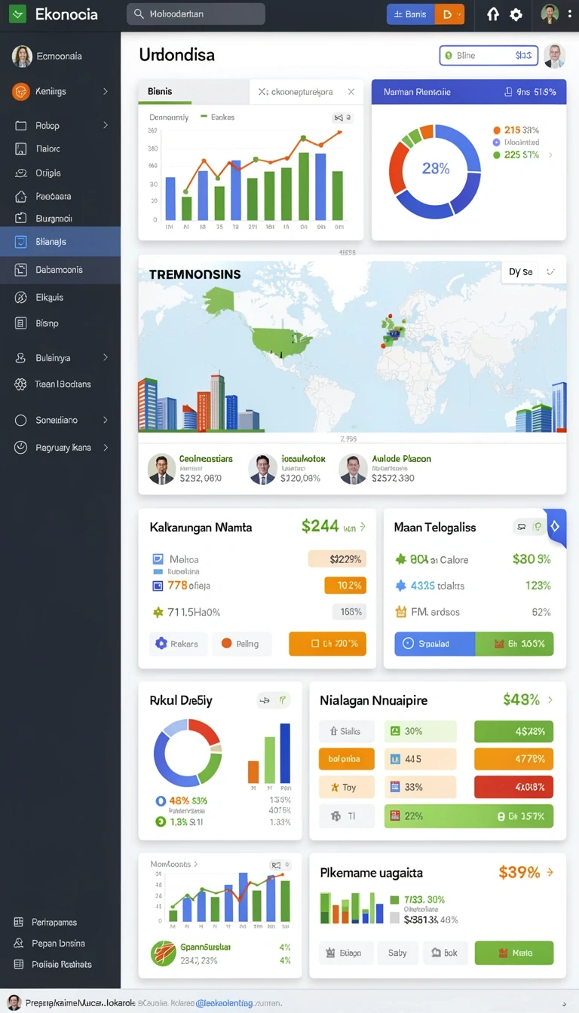The width and height of the screenshot is (579, 1013).
Task: Select the red 4108% cell
Action: 514,787
